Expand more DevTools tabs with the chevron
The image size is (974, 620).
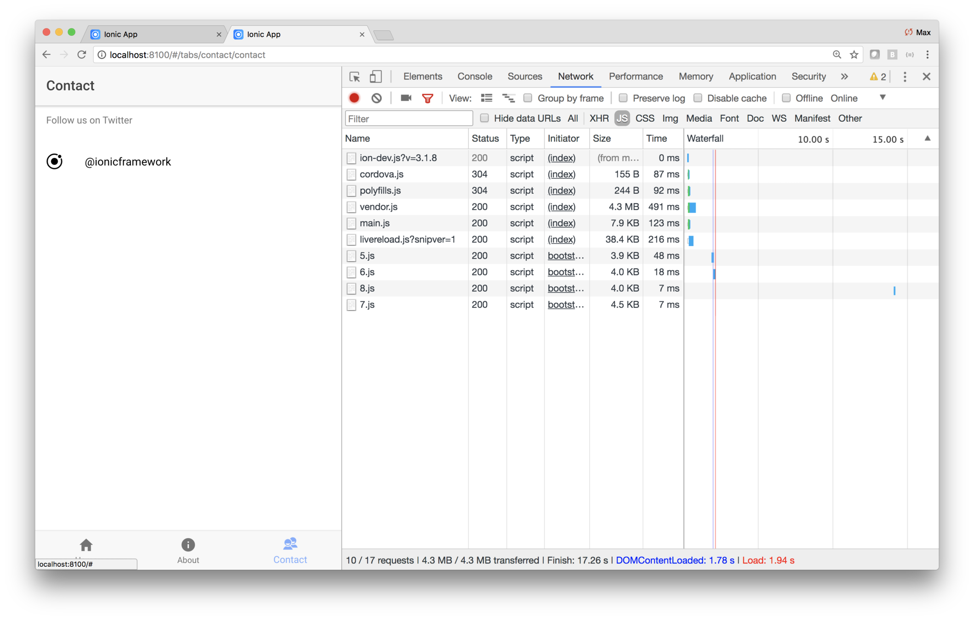point(844,77)
